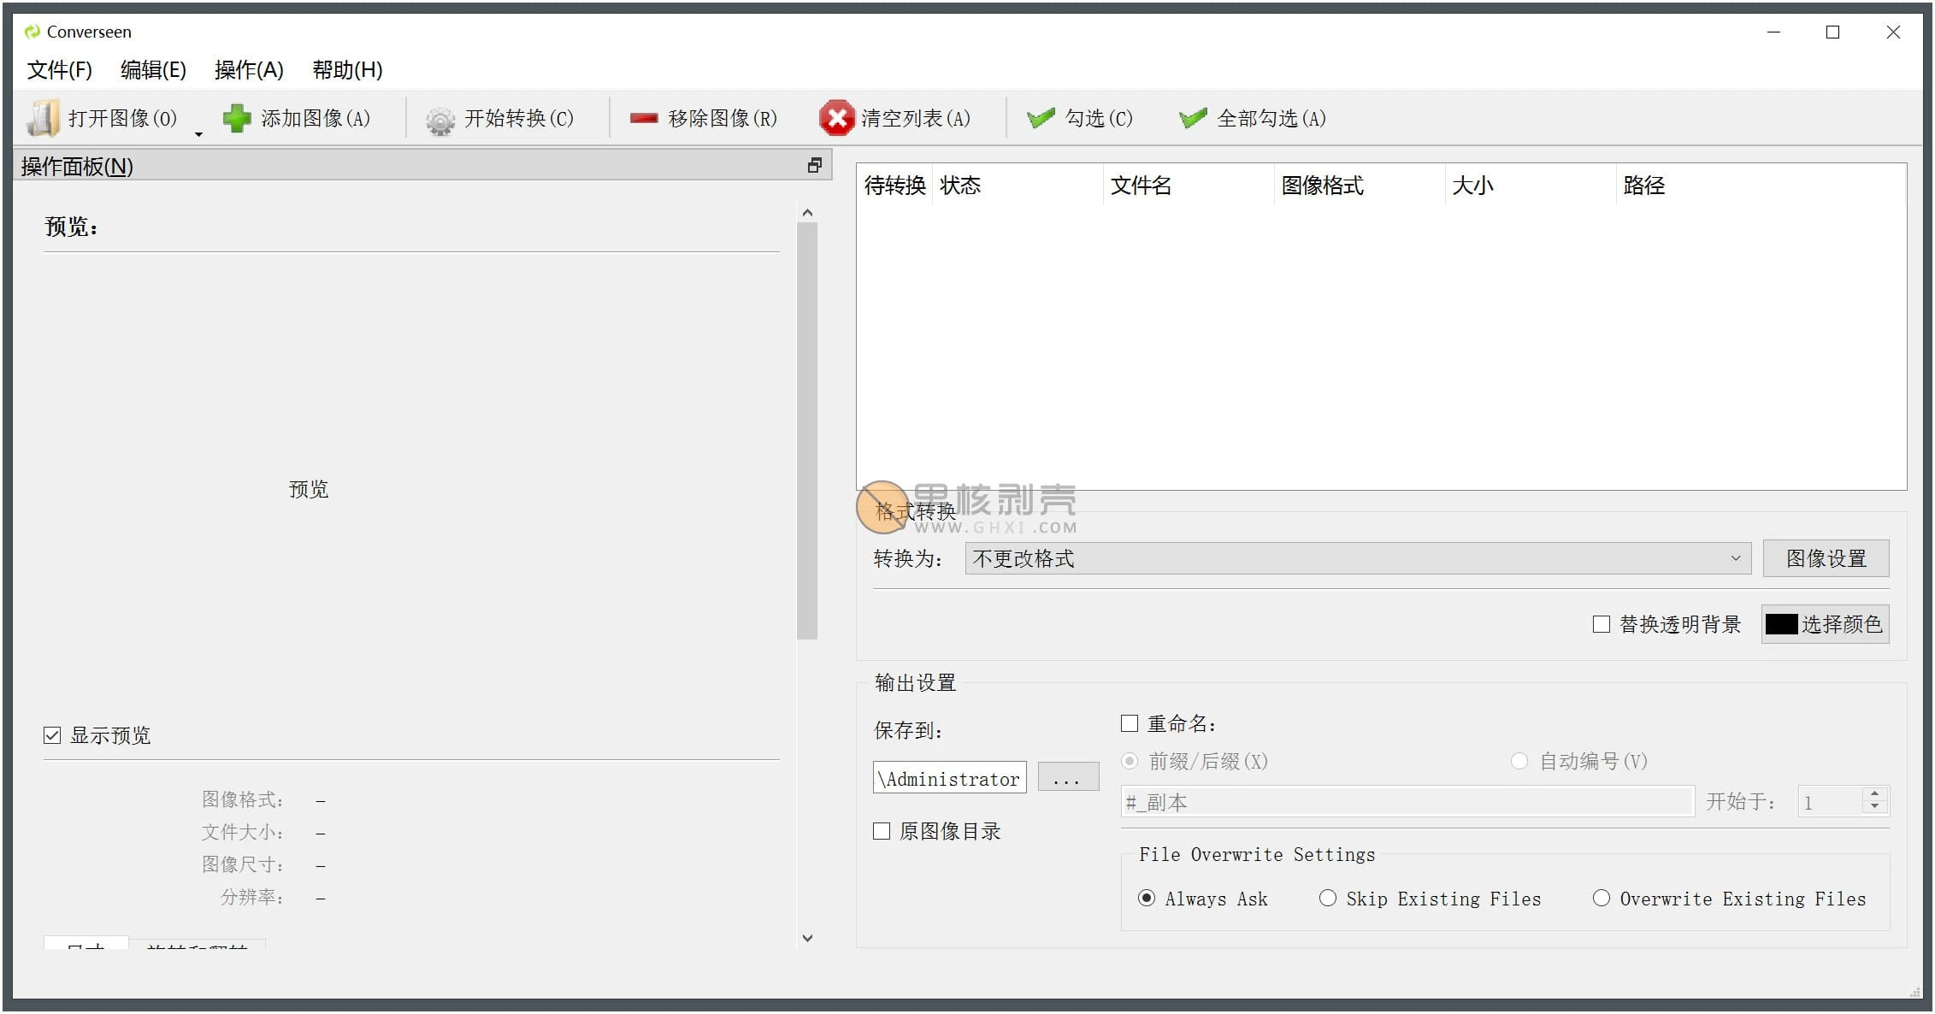Start conversion with the gear toolbar icon
The height and width of the screenshot is (1014, 1935).
tap(440, 118)
